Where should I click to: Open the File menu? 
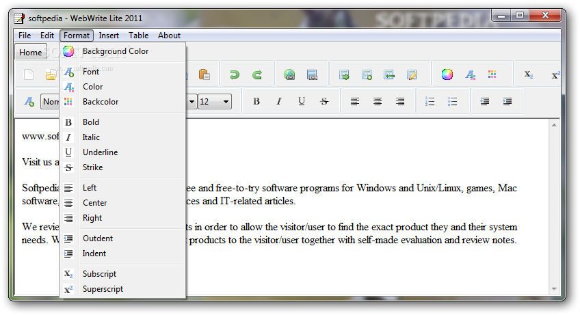coord(25,36)
